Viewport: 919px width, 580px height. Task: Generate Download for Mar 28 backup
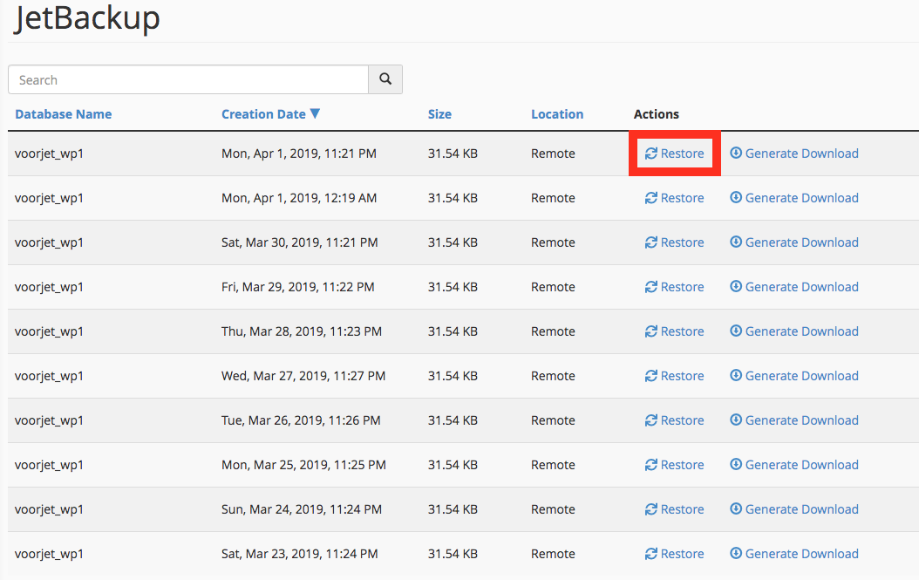point(794,332)
